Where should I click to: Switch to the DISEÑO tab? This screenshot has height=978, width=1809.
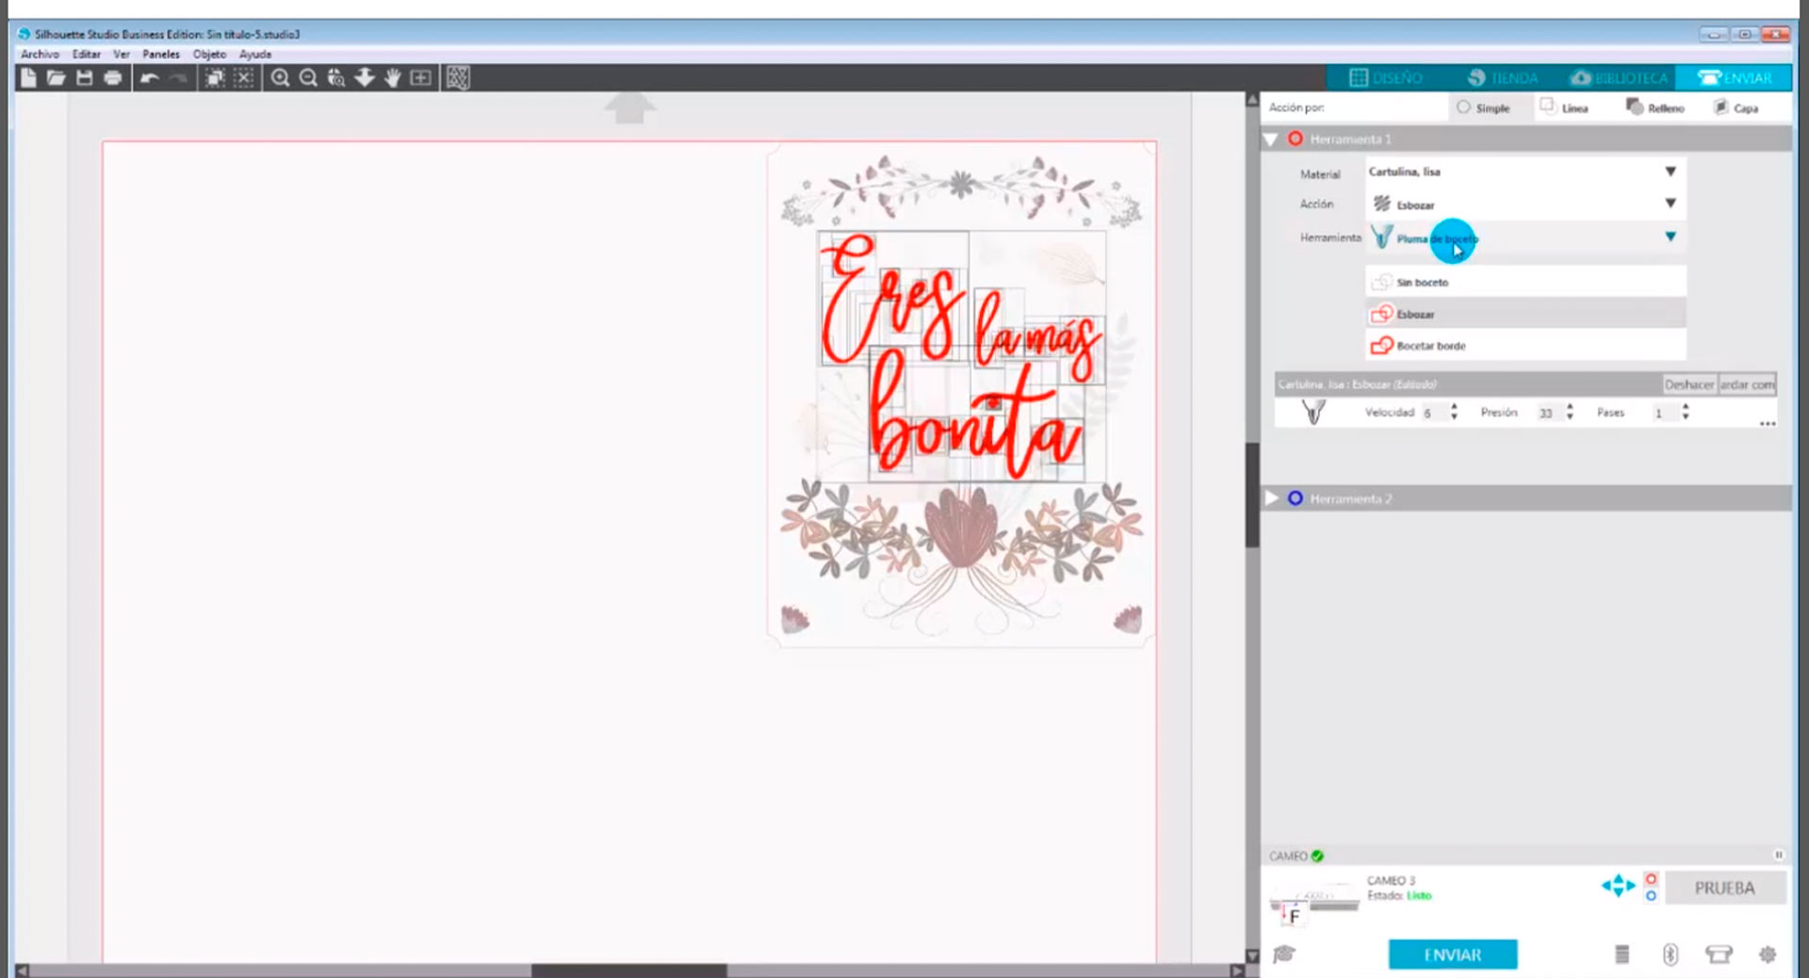point(1385,78)
